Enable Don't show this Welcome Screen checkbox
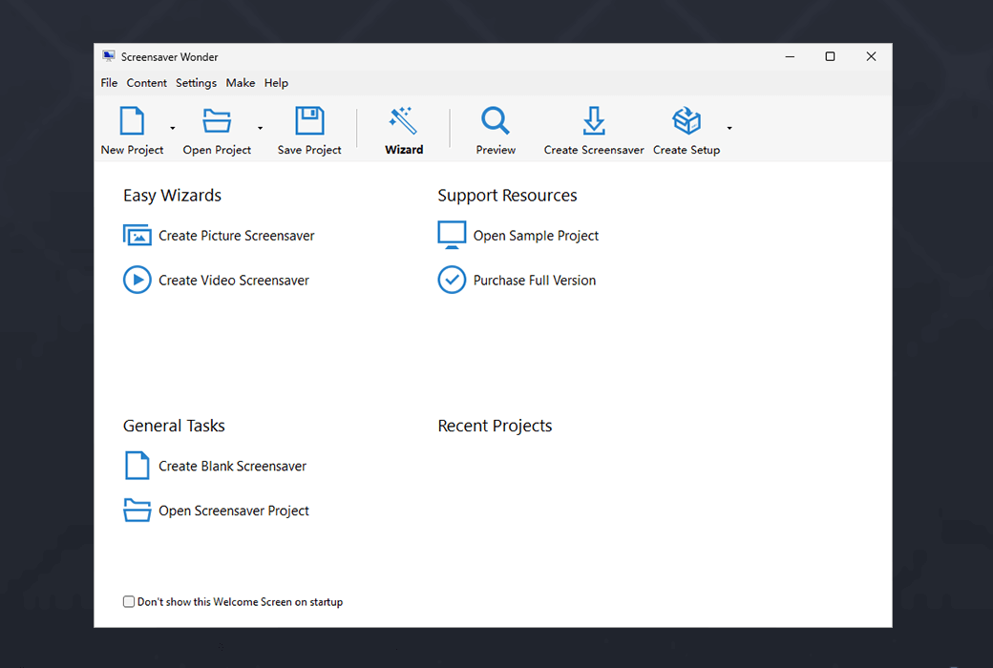This screenshot has width=993, height=668. (129, 601)
